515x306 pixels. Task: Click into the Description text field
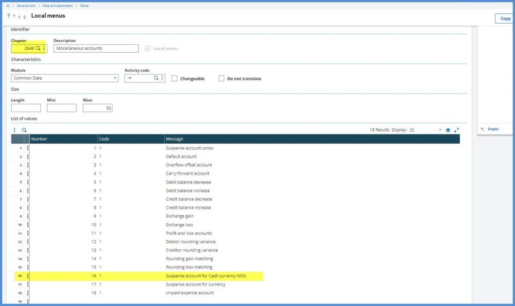point(96,48)
